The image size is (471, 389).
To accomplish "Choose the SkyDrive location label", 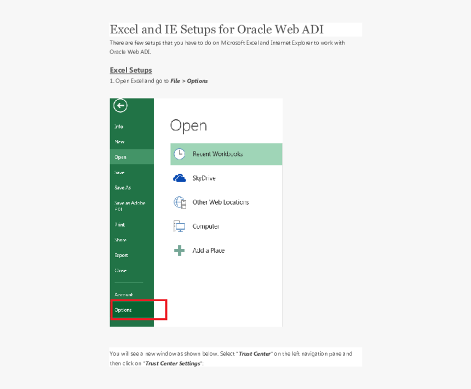I will pos(204,178).
